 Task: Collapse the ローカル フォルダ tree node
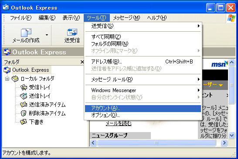pos(7,79)
